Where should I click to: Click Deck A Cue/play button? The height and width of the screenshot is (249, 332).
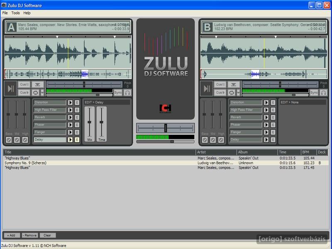[24, 93]
